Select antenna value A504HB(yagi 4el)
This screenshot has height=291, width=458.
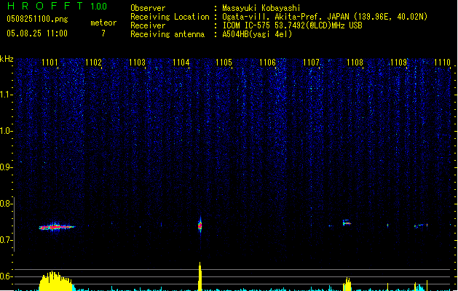pyautogui.click(x=257, y=34)
